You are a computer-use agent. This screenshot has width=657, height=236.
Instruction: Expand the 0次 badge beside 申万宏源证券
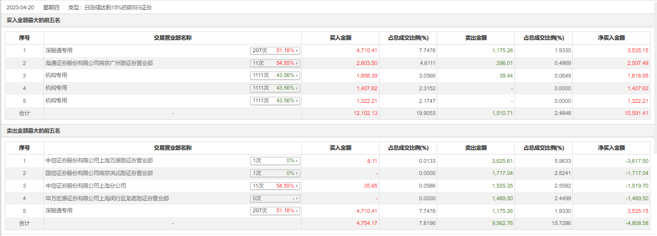click(x=275, y=199)
